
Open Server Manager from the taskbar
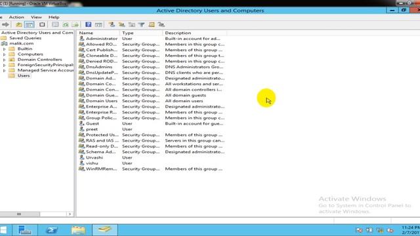tap(25, 230)
